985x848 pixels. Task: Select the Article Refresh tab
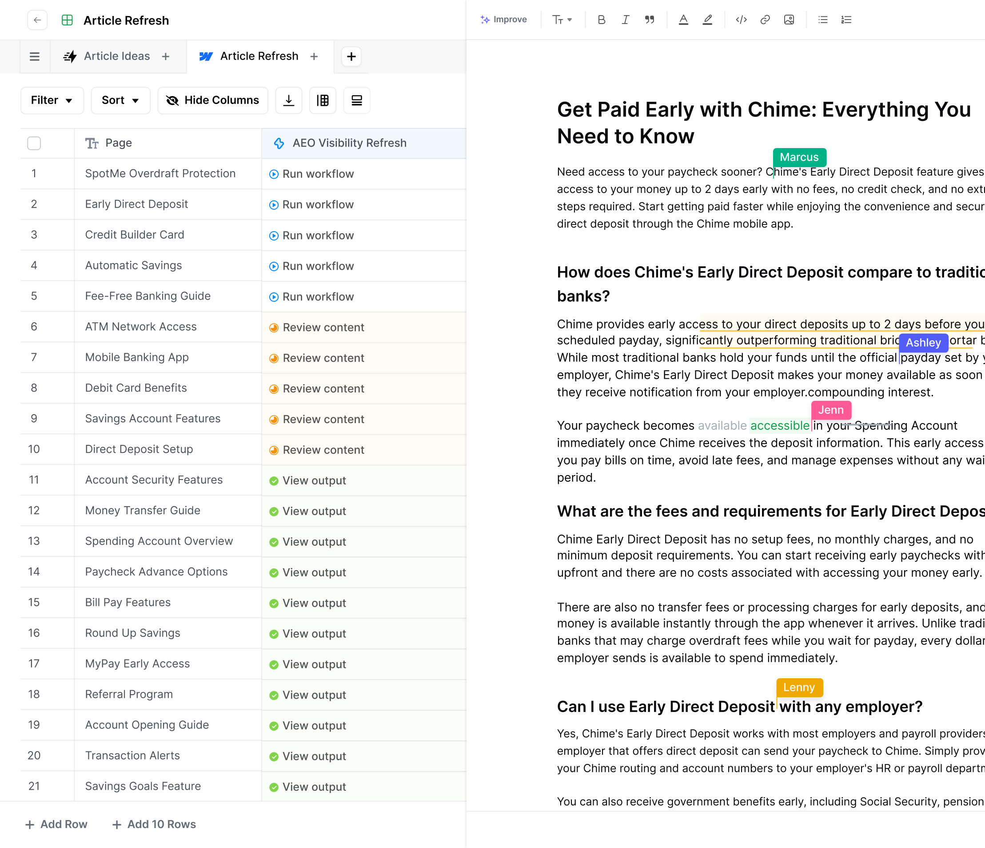tap(259, 56)
